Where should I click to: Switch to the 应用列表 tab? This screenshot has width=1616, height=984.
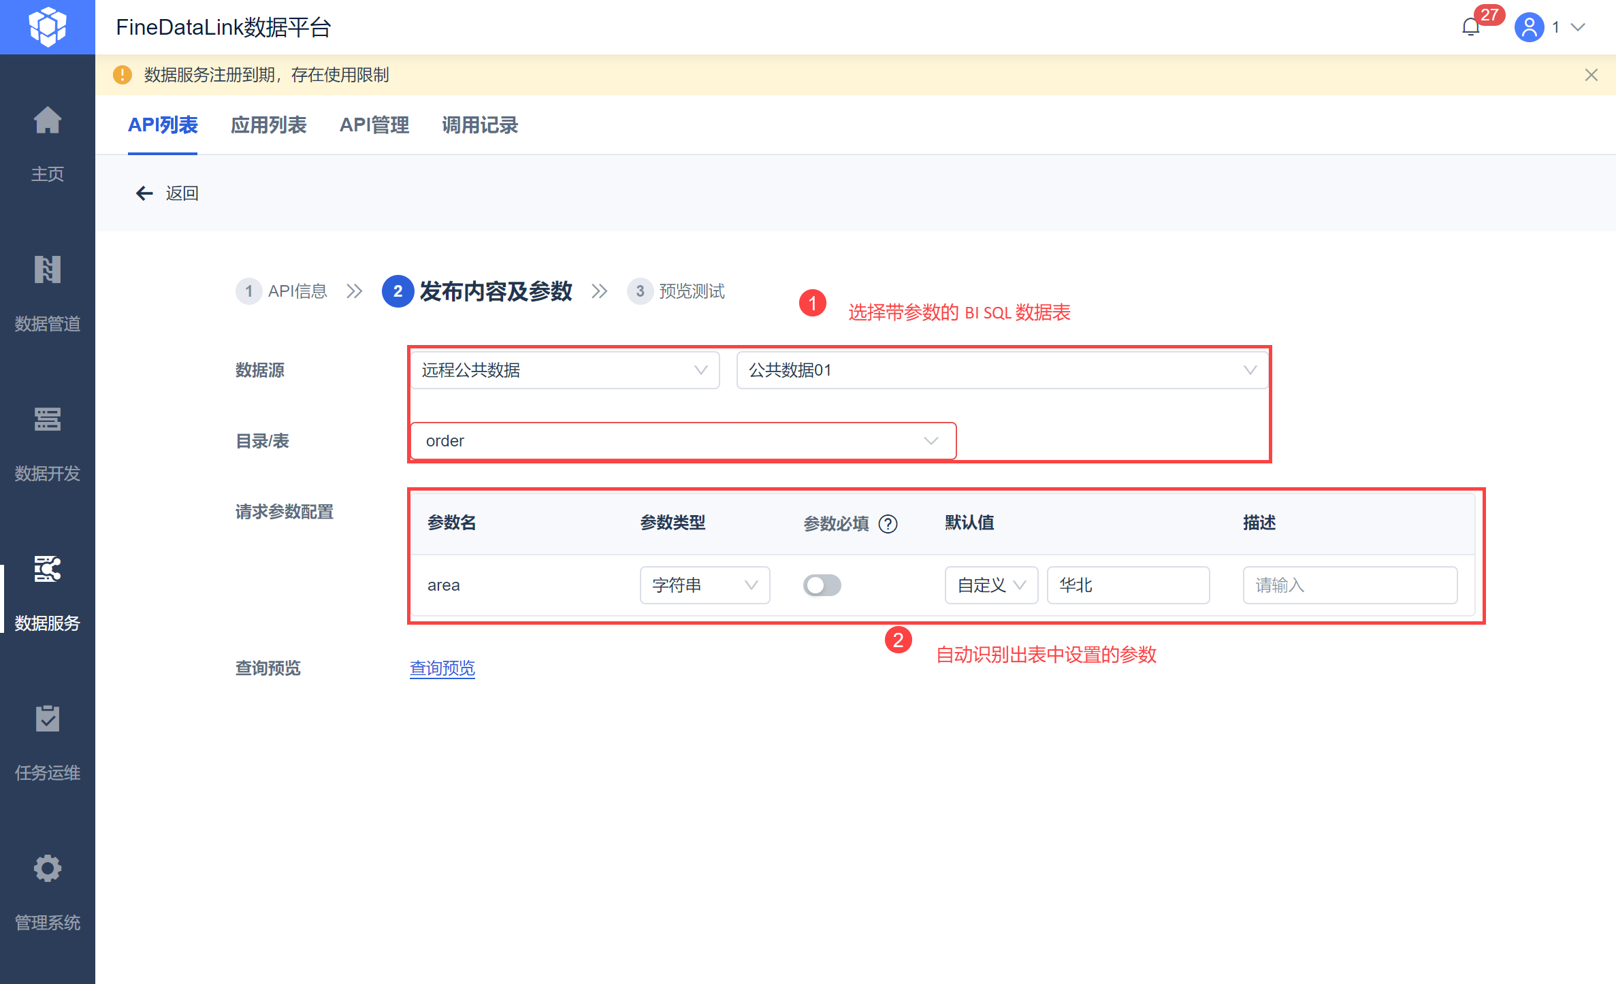(x=268, y=125)
